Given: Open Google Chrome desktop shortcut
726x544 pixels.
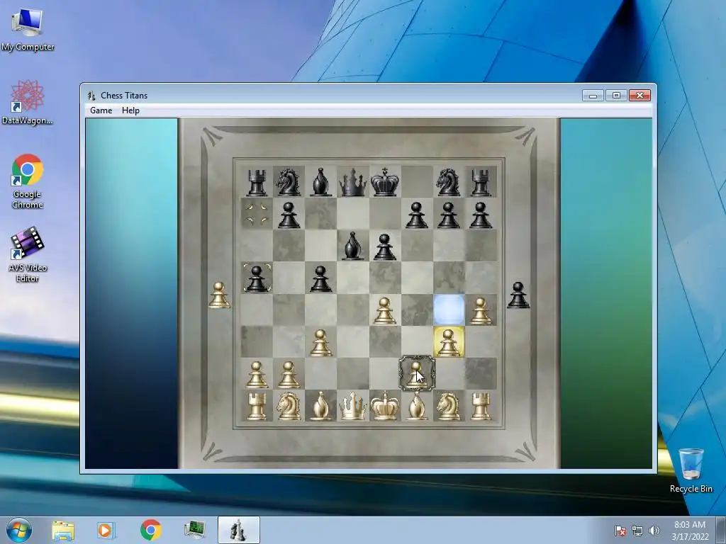Looking at the screenshot, I should tap(28, 181).
